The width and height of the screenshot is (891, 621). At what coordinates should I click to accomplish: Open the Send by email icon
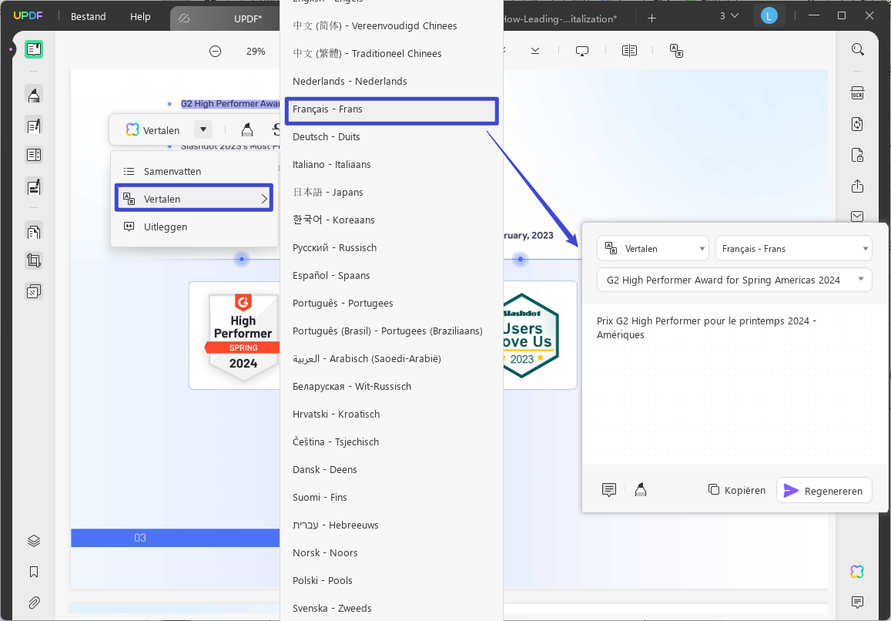coord(857,216)
